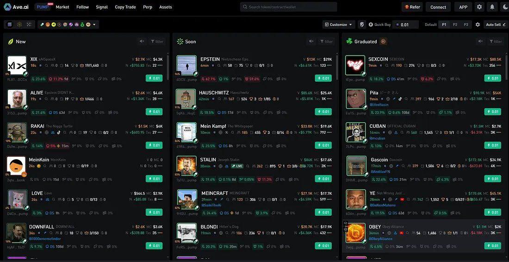This screenshot has width=509, height=262.
Task: Go to the Assets tab
Action: coord(166,7)
